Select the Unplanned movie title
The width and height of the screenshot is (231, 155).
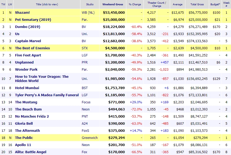24,62
